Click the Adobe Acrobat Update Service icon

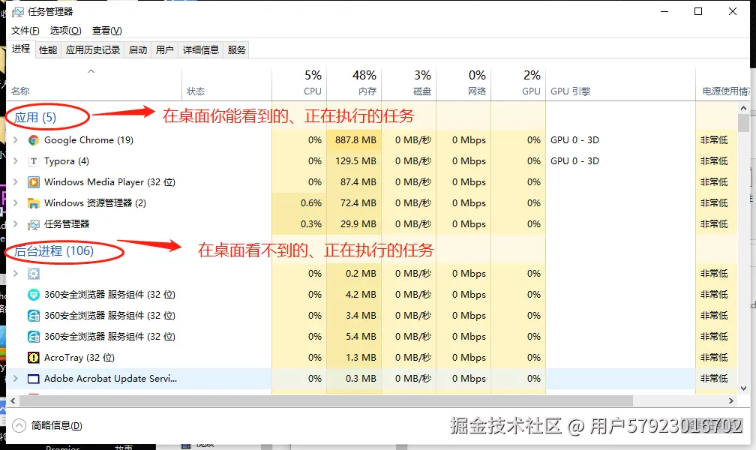tap(33, 379)
